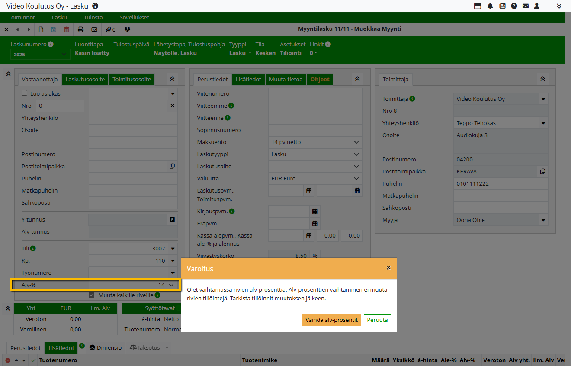Image resolution: width=571 pixels, height=366 pixels.
Task: Click the new document icon in toolbar
Action: [x=41, y=29]
